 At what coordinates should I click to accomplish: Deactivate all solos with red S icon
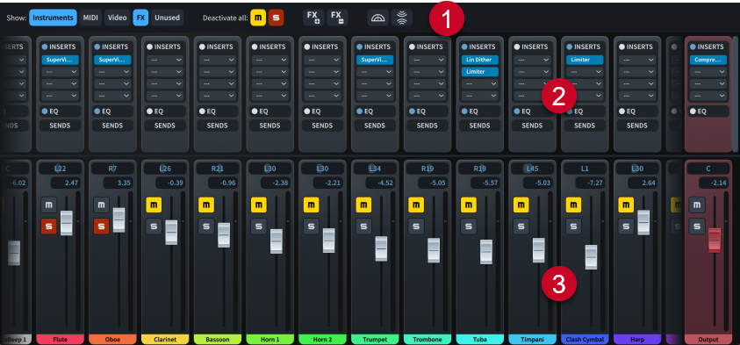pyautogui.click(x=277, y=18)
